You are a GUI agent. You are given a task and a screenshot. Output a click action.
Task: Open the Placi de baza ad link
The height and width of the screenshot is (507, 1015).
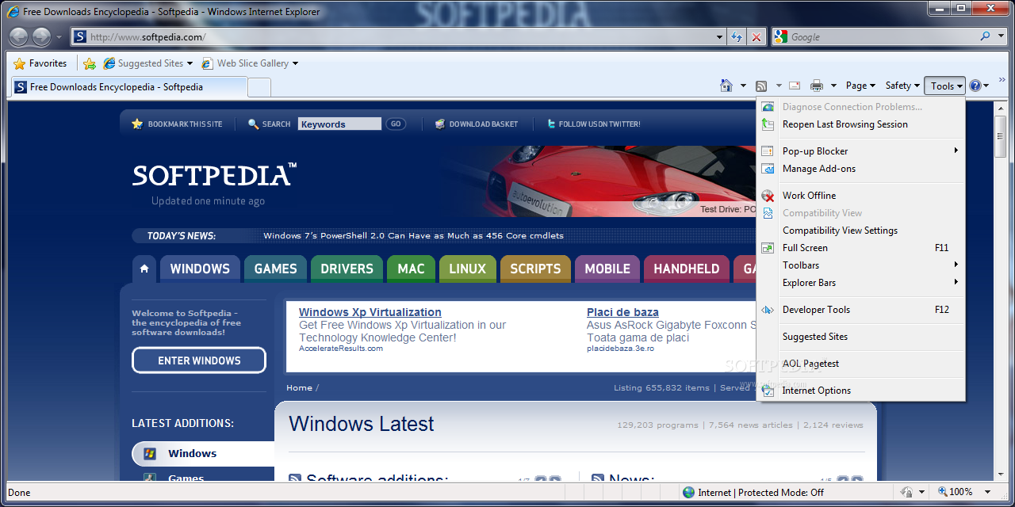622,312
